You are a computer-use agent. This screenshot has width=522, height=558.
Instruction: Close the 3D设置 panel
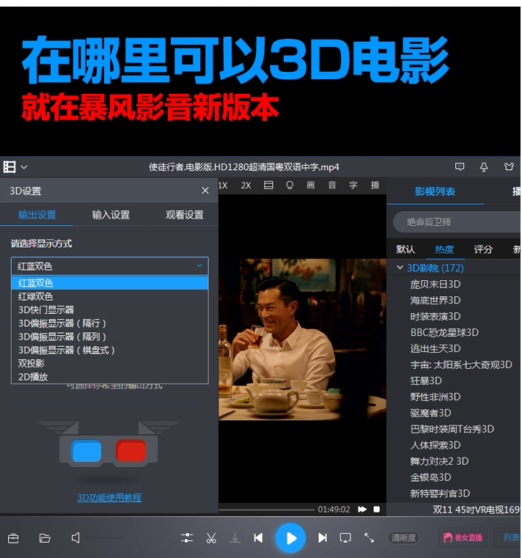tap(205, 191)
